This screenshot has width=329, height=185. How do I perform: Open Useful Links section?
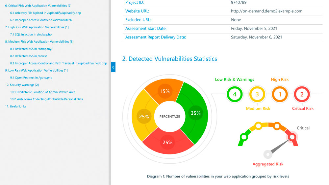point(15,106)
